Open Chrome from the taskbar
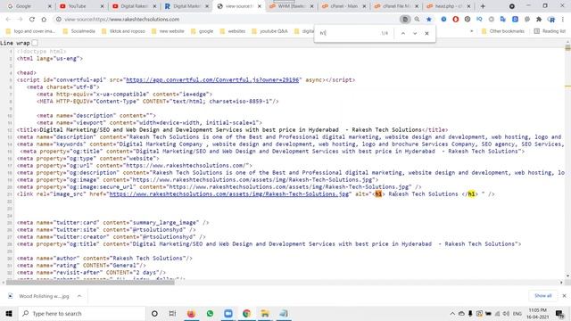Screen dimensions: 571x321 (x=247, y=313)
